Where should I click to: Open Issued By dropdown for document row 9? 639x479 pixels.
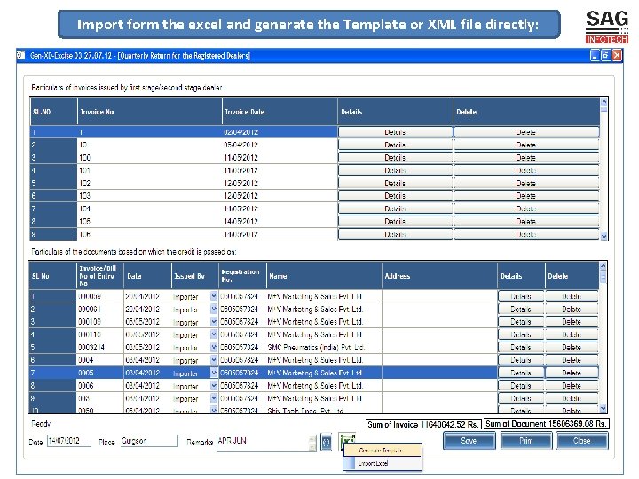pos(214,398)
